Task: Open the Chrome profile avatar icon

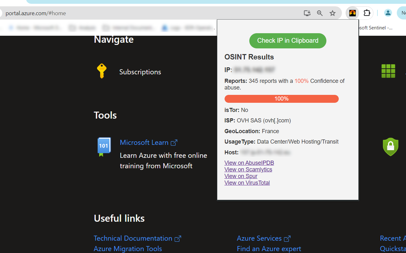Action: pos(388,13)
